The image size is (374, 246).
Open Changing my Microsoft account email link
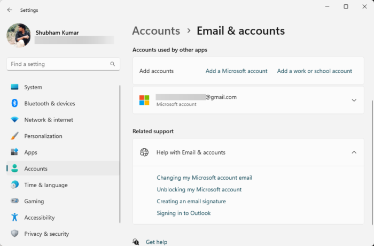(204, 178)
